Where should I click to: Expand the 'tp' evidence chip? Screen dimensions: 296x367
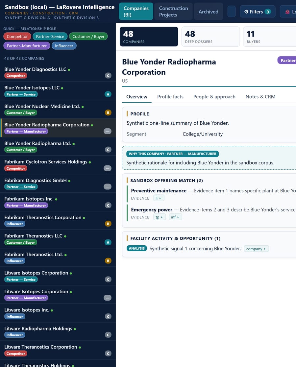click(x=160, y=217)
